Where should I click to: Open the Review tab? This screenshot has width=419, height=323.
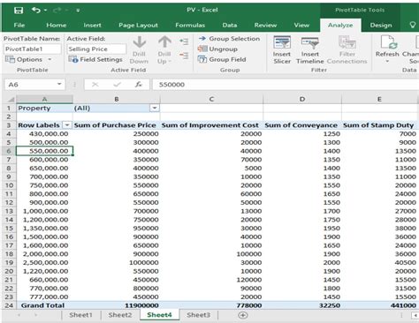tap(265, 26)
